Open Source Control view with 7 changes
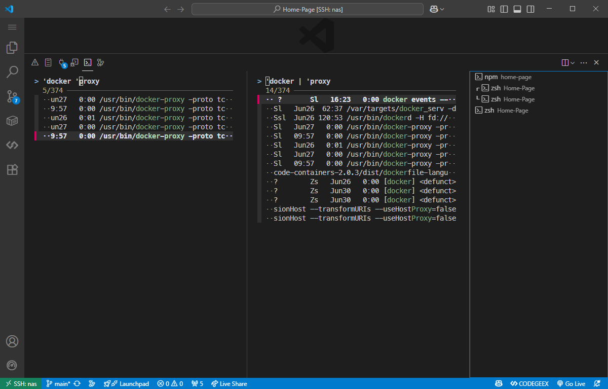Viewport: 608px width, 389px height. pyautogui.click(x=12, y=96)
